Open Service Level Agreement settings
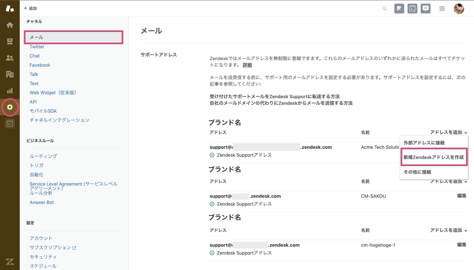Viewport: 474px width, 270px height. coord(74,186)
